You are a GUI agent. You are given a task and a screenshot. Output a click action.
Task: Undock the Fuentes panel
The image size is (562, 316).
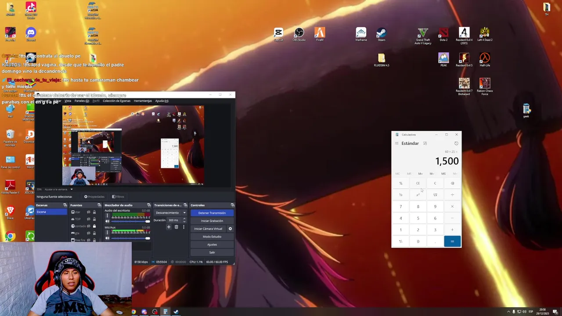pyautogui.click(x=99, y=205)
